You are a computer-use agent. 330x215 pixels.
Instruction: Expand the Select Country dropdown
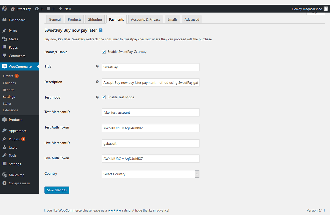click(150, 174)
